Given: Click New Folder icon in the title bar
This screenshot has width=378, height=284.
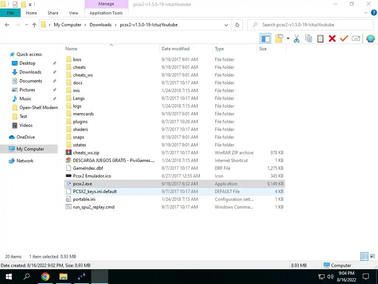Looking at the screenshot, I should click(23, 4).
